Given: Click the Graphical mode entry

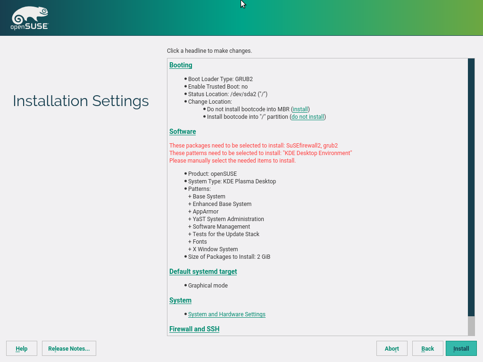Looking at the screenshot, I should (x=208, y=286).
